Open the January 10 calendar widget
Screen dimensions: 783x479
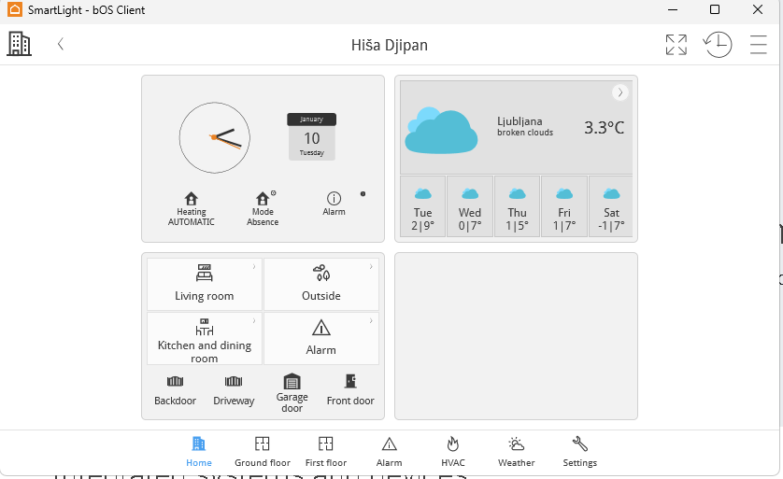point(311,136)
